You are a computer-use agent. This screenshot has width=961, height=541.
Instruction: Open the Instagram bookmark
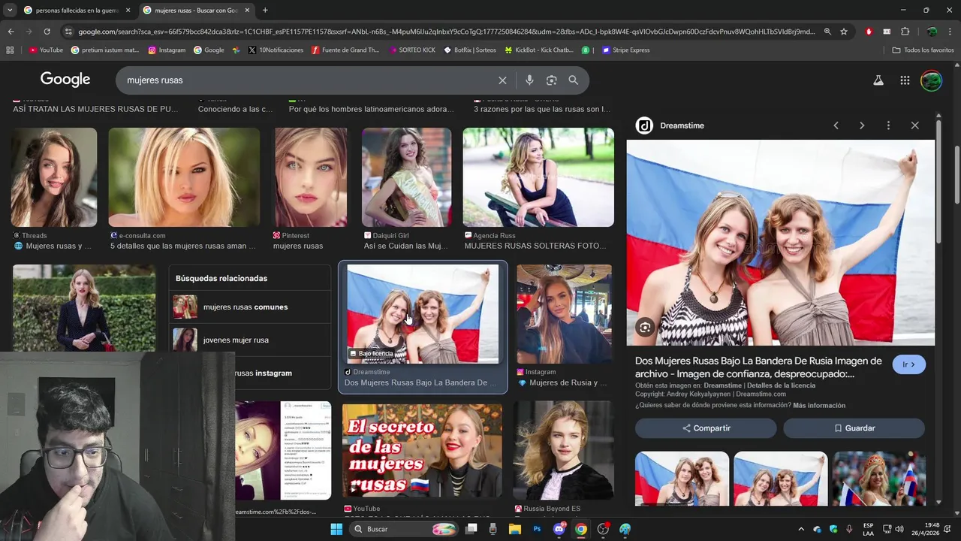click(167, 50)
